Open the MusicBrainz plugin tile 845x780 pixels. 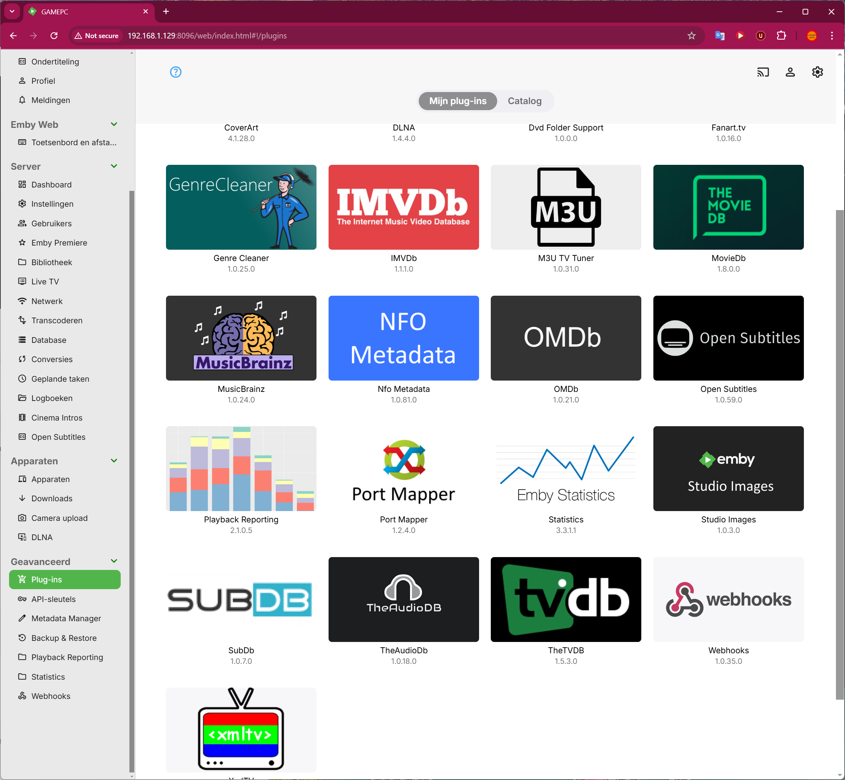coord(241,338)
